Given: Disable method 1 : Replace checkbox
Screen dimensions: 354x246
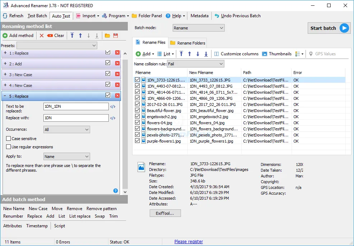Looking at the screenshot, I should pyautogui.click(x=108, y=52).
